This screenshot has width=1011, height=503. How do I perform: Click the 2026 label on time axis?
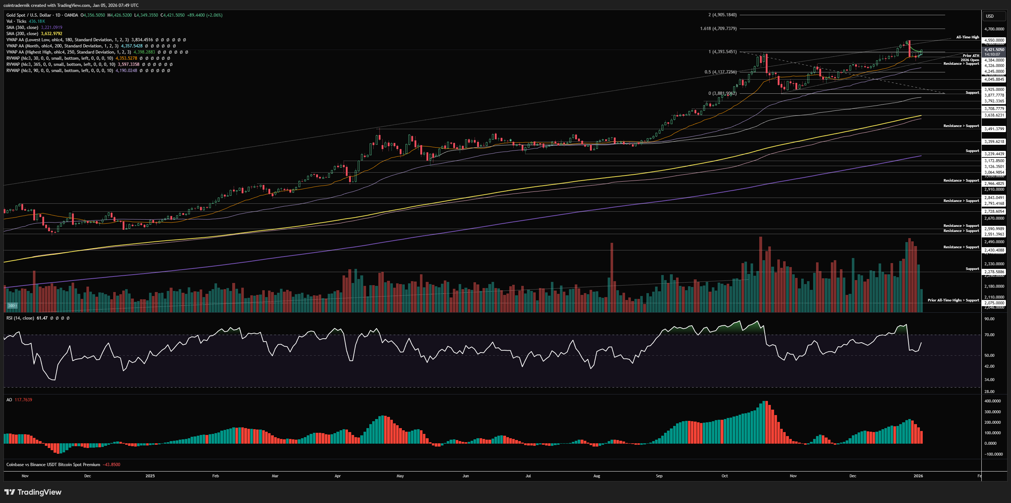coord(918,476)
